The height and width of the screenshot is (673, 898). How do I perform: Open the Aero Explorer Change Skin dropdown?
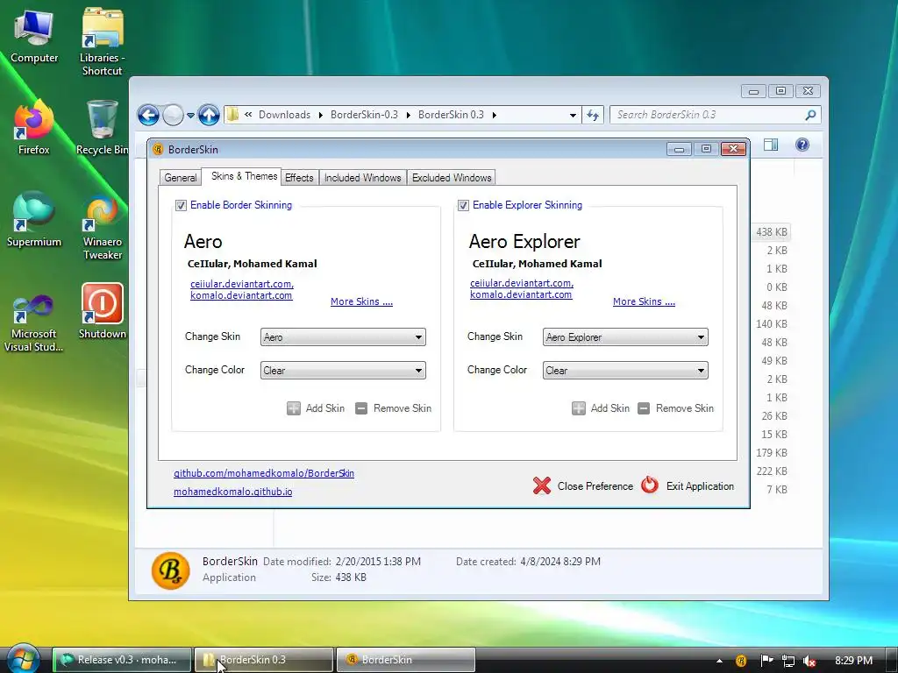(625, 337)
